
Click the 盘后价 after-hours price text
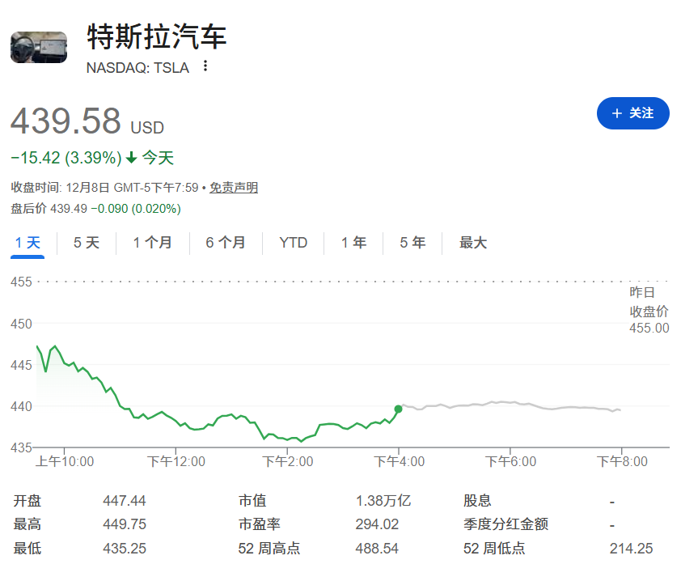click(x=93, y=209)
